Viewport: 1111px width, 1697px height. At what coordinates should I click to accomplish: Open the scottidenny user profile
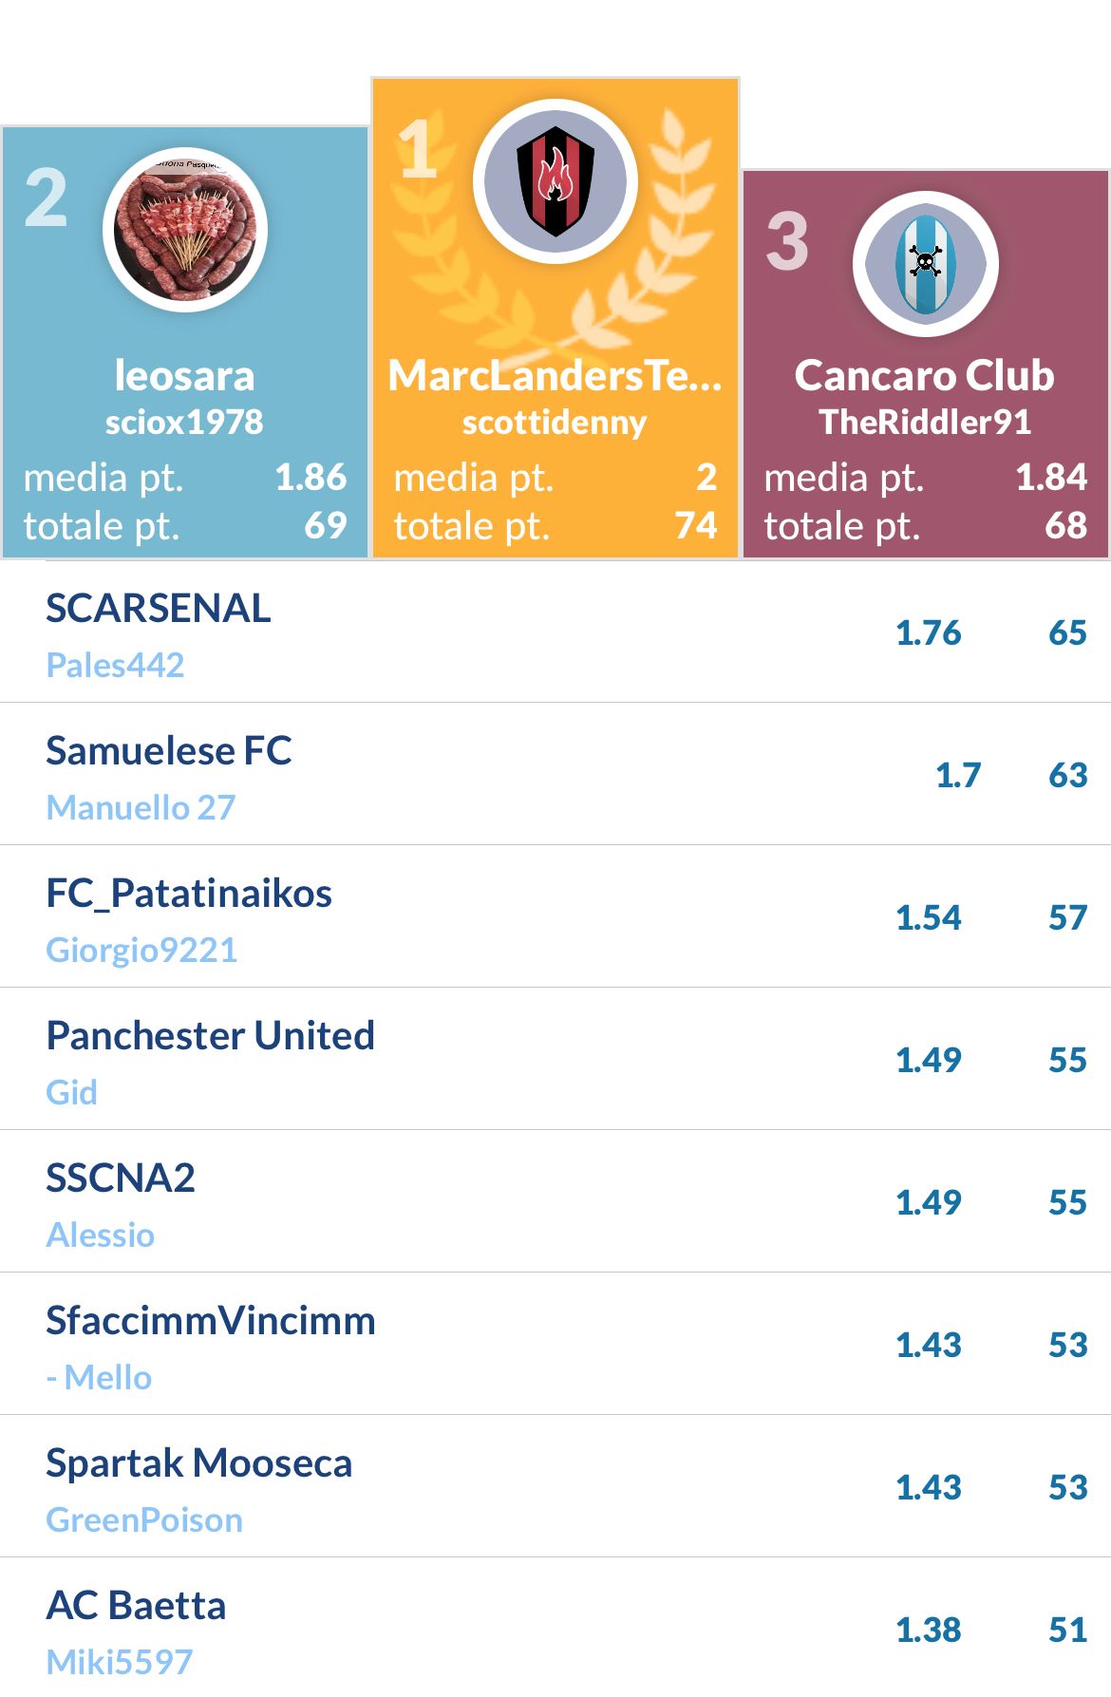(555, 423)
